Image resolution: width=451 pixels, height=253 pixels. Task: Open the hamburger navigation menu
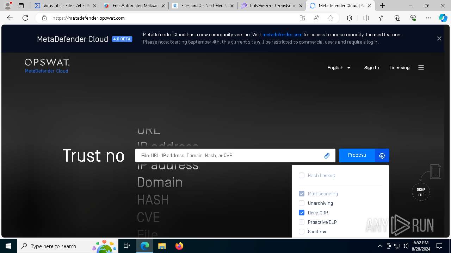(421, 67)
